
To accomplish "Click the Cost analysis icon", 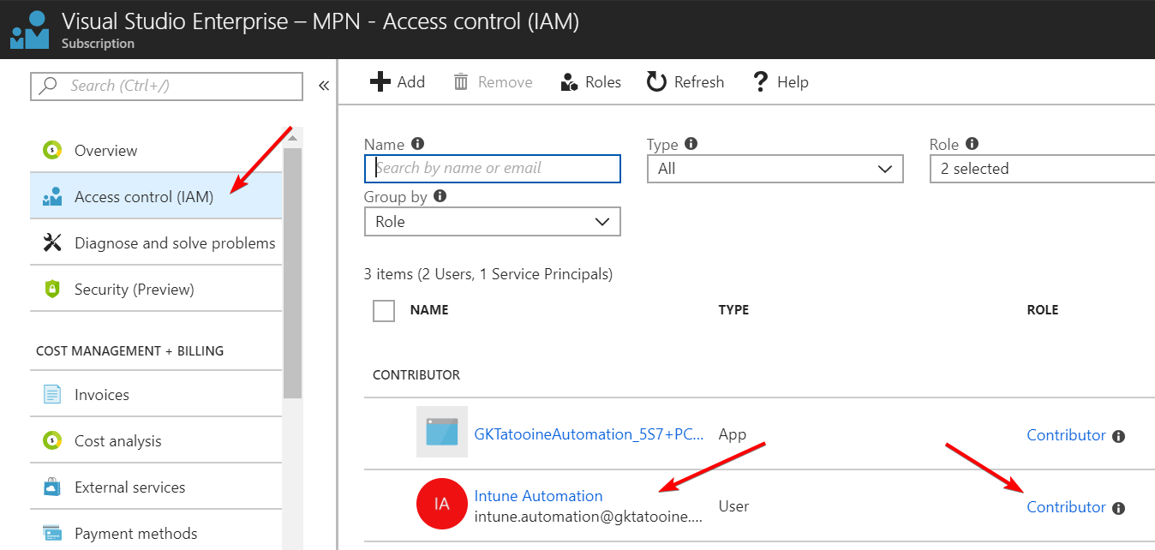I will click(x=52, y=439).
